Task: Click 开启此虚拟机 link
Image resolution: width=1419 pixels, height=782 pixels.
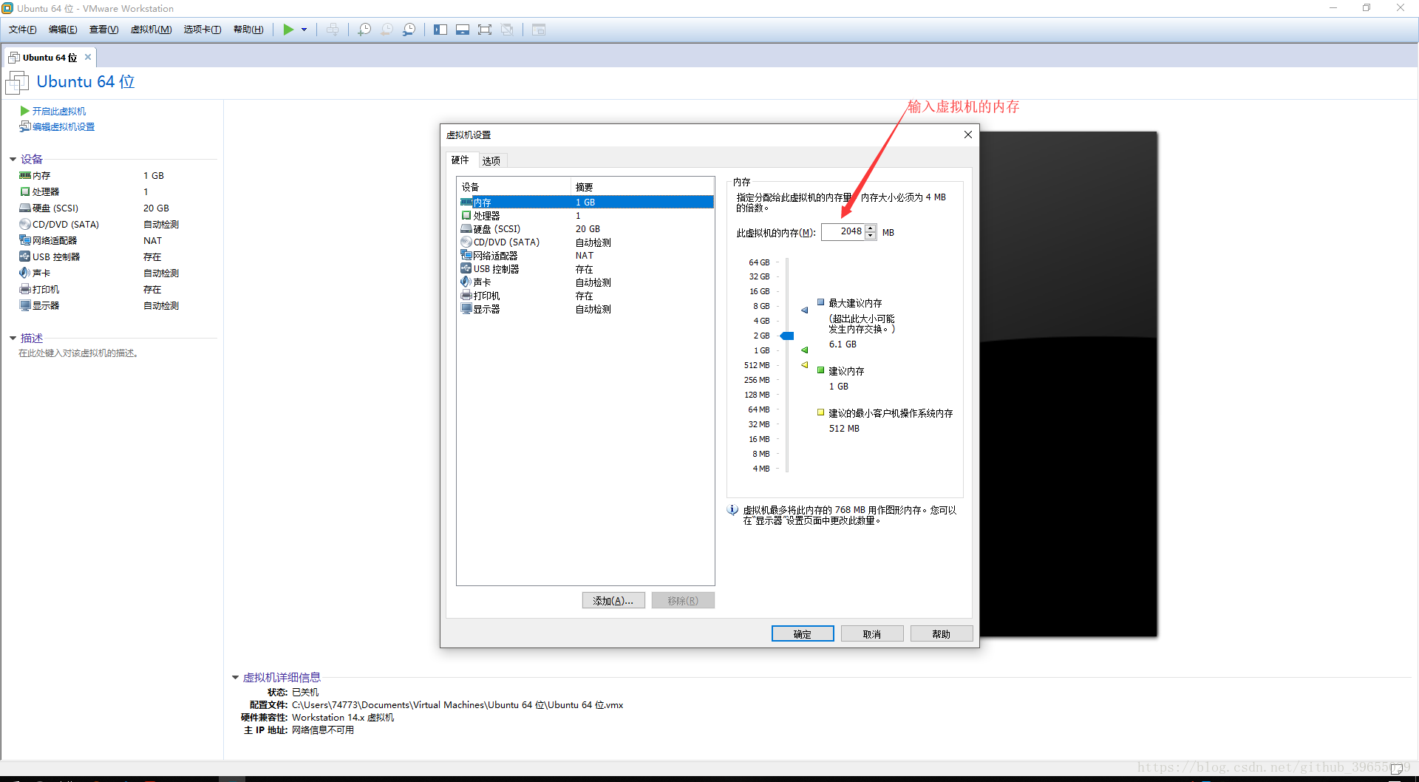Action: click(x=58, y=111)
